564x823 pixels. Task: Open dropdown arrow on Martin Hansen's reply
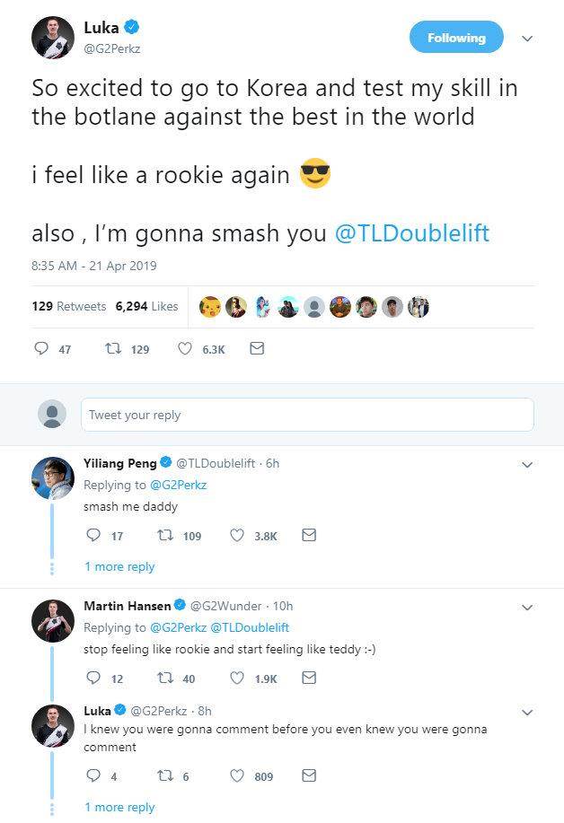(527, 607)
